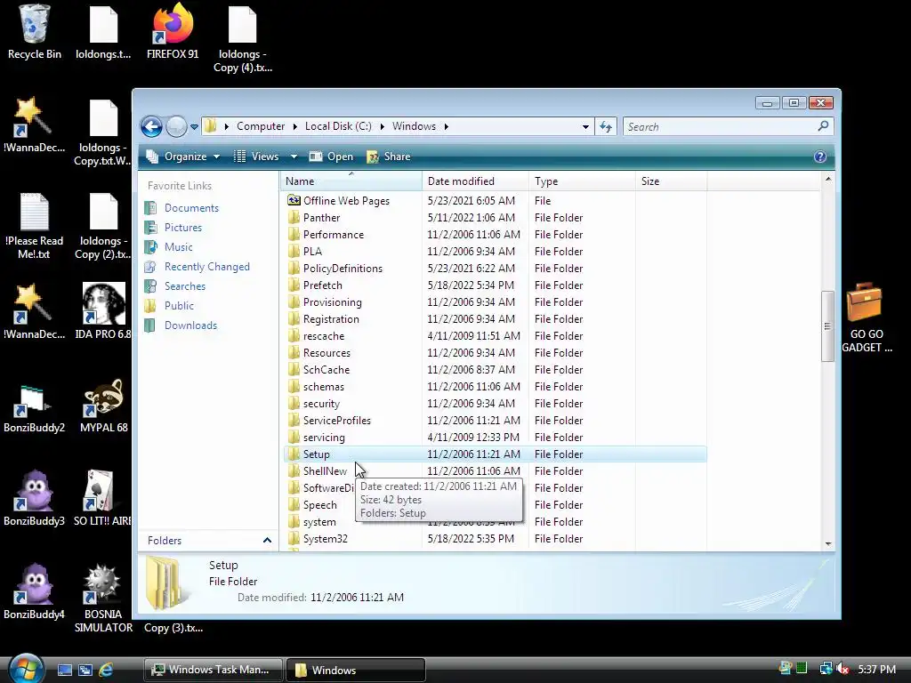Viewport: 911px width, 683px height.
Task: Open the Explorer help icon
Action: [819, 157]
